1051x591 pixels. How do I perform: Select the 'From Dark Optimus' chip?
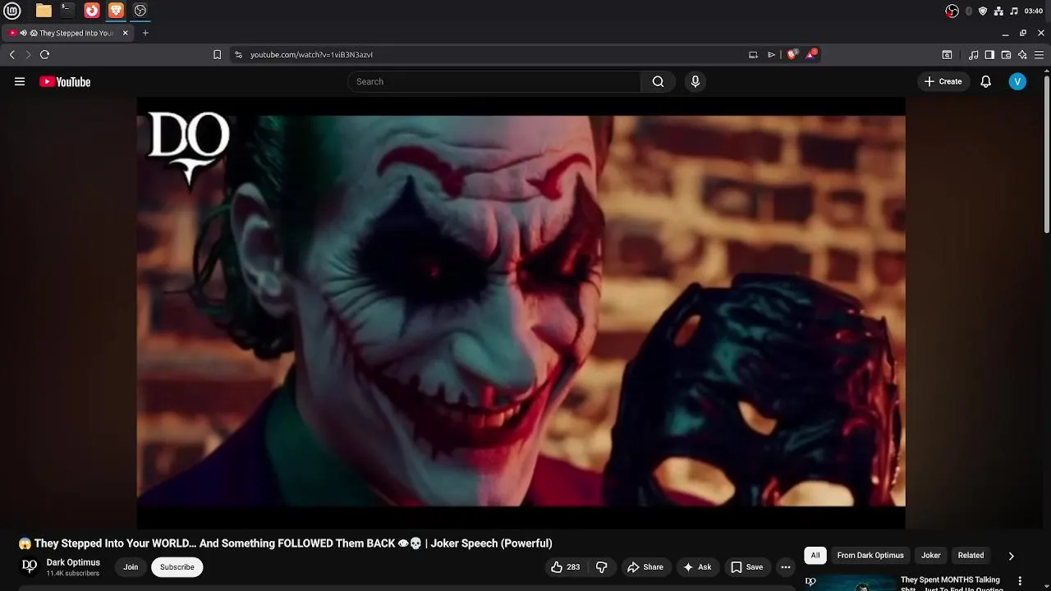(870, 556)
